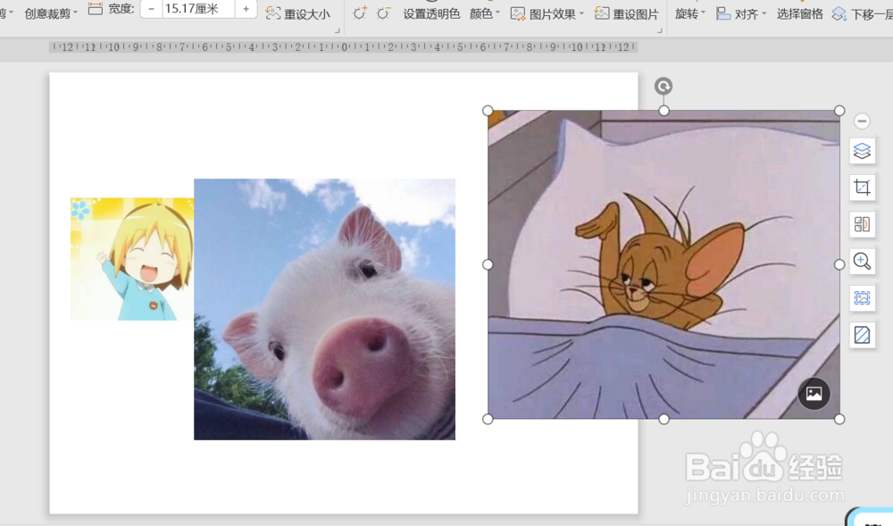Decrease the width with the minus stepper
Image resolution: width=893 pixels, height=526 pixels.
151,9
